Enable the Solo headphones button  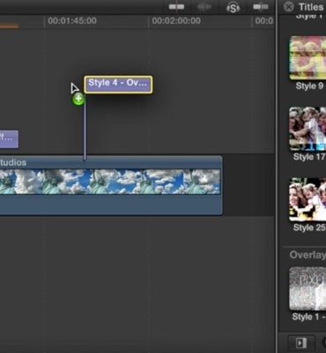point(233,8)
